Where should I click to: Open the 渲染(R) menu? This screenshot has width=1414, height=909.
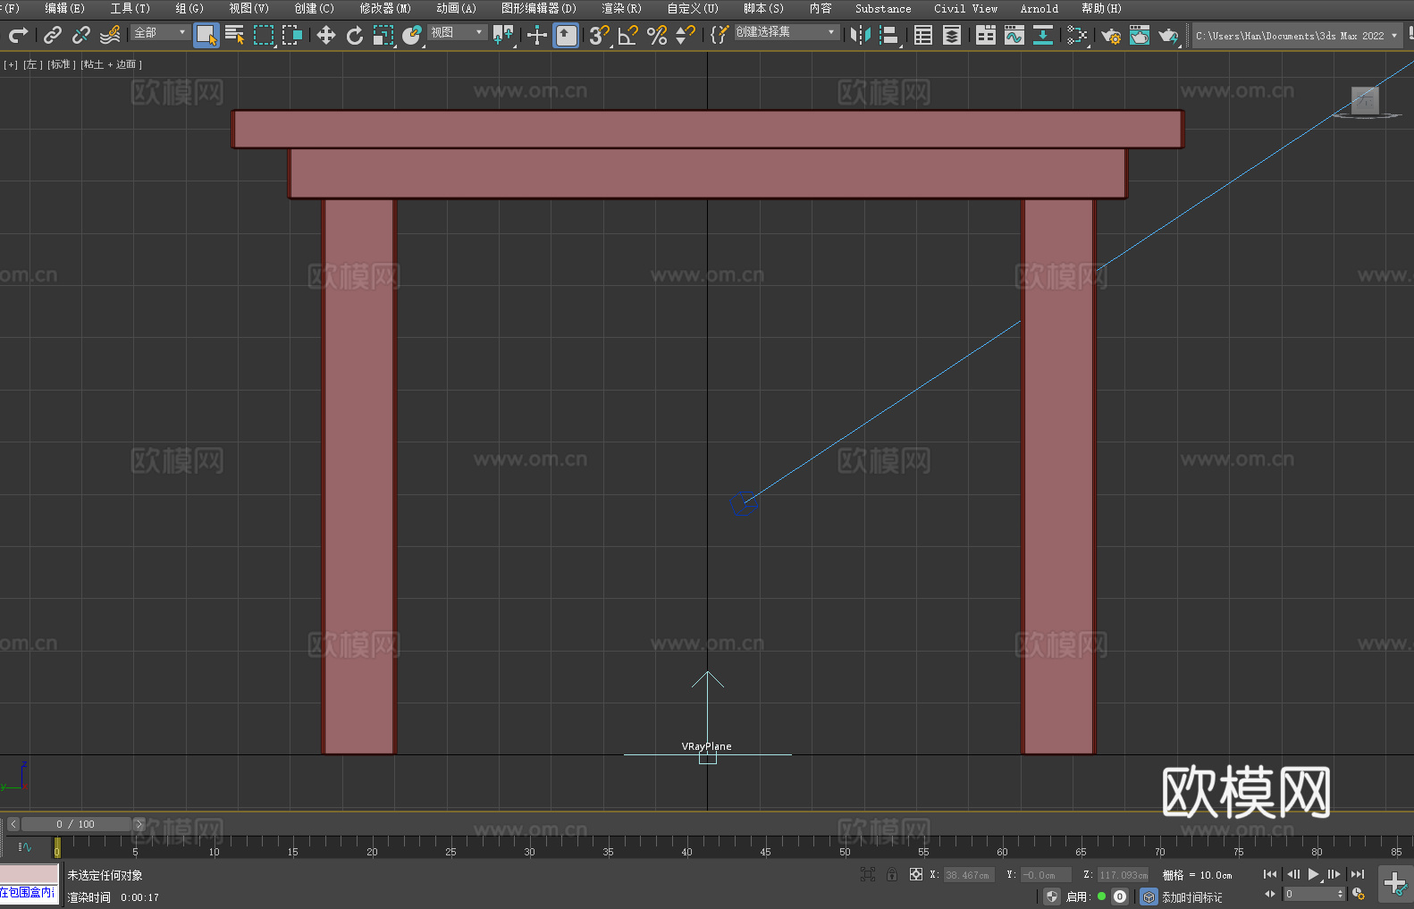coord(621,8)
